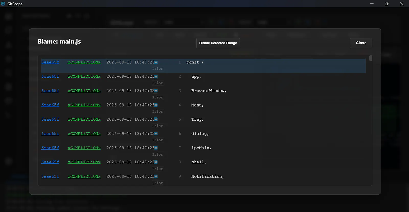Click the 'Blame: main.js' dialog title
The width and height of the screenshot is (409, 212).
point(59,41)
